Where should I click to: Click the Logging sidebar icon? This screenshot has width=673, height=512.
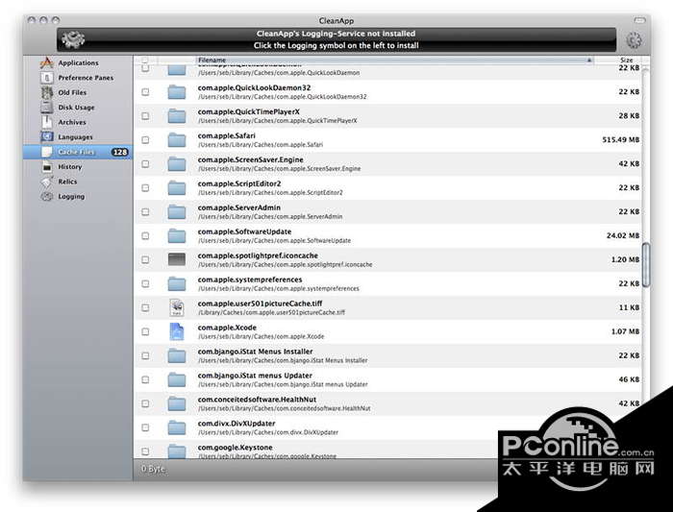click(46, 196)
